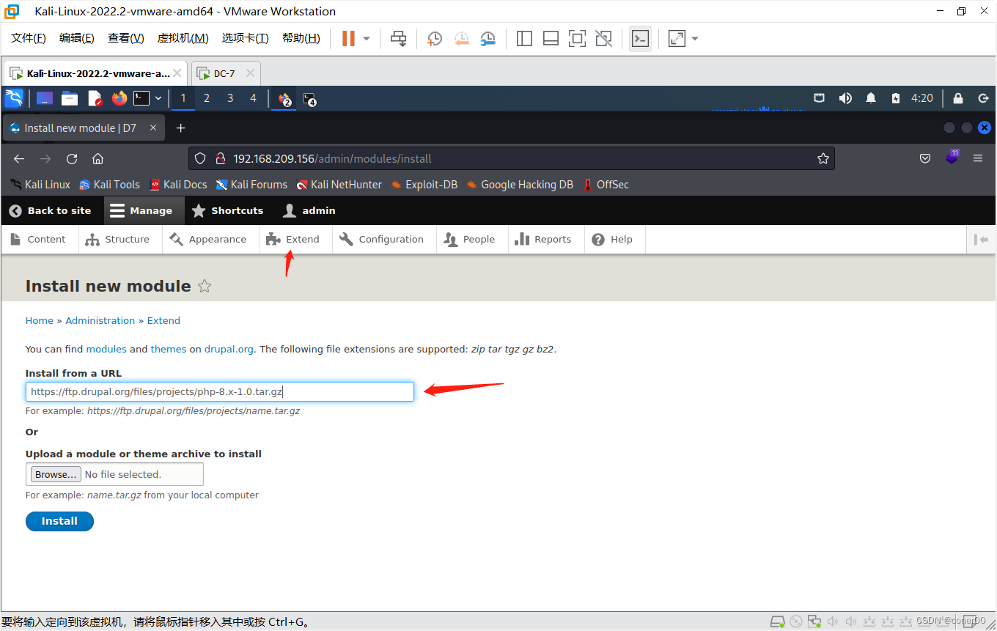Click the battery power icon in Kali panel

(x=895, y=98)
